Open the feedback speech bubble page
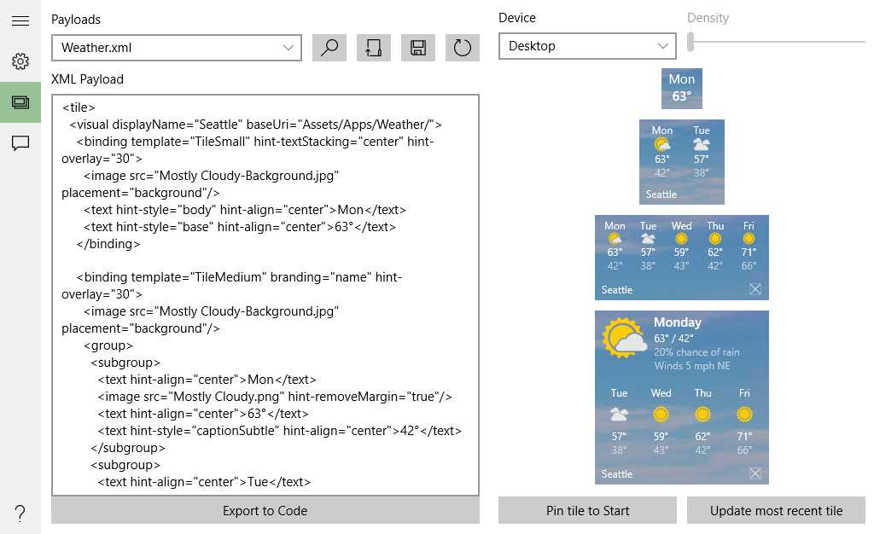874x534 pixels. point(20,143)
